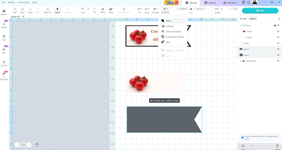Select the Pen tool

click(4, 50)
